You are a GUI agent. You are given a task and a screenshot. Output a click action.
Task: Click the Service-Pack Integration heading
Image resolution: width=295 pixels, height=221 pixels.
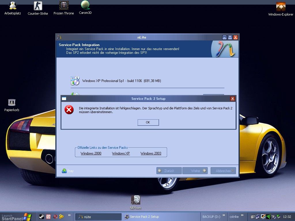click(79, 45)
